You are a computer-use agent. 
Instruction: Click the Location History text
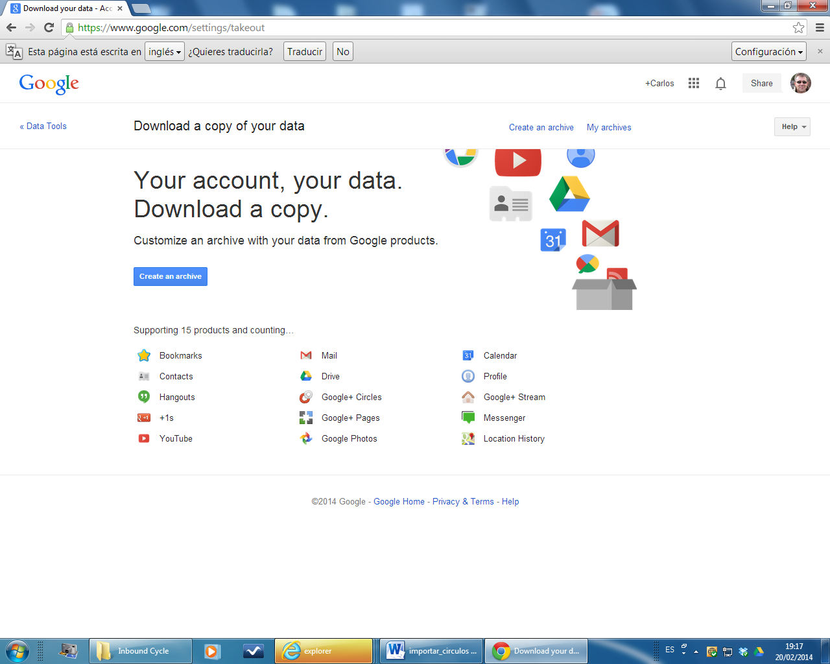514,439
